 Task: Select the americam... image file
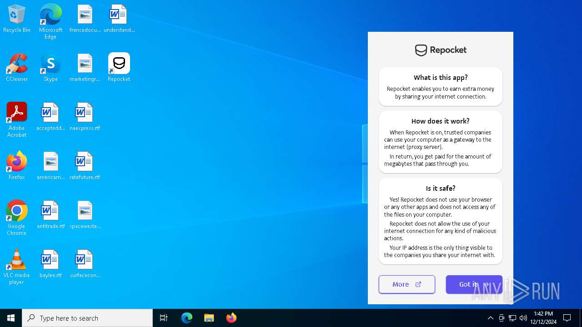coord(50,166)
